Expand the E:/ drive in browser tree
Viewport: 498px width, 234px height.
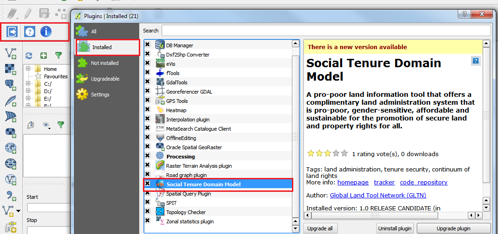coord(28,98)
